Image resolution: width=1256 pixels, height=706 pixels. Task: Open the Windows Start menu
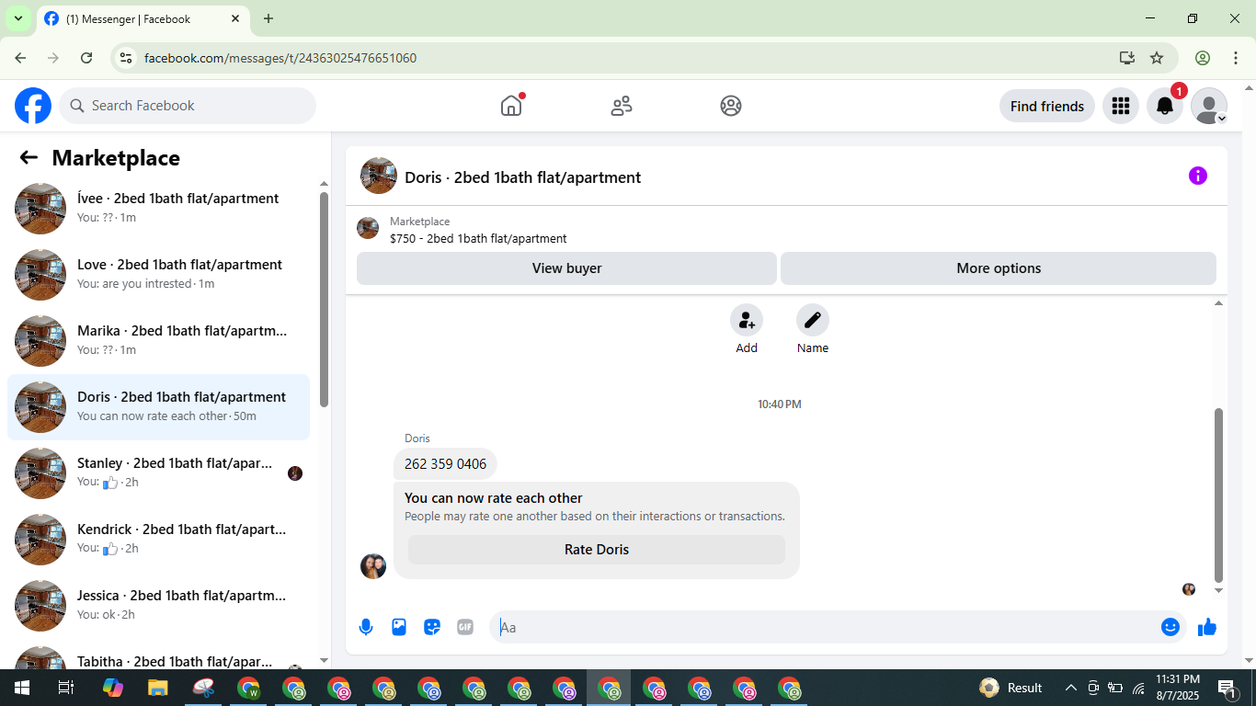(x=21, y=688)
